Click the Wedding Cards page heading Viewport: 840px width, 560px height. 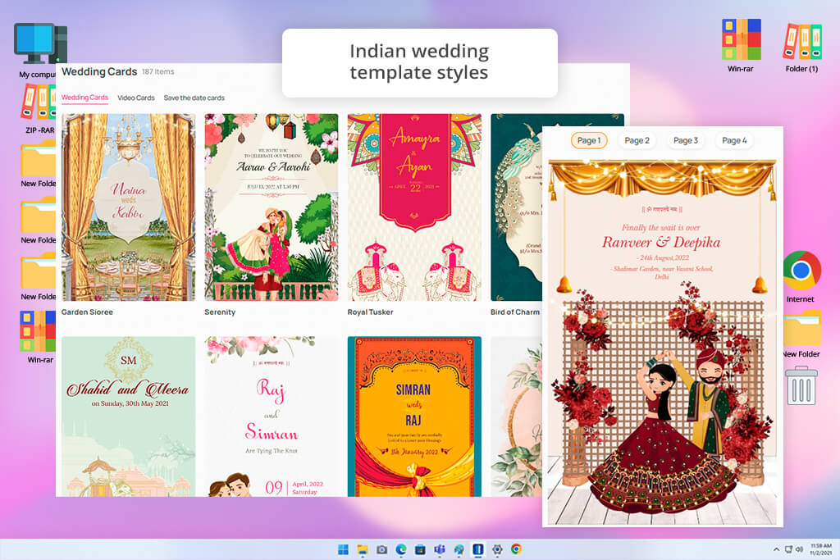click(99, 71)
